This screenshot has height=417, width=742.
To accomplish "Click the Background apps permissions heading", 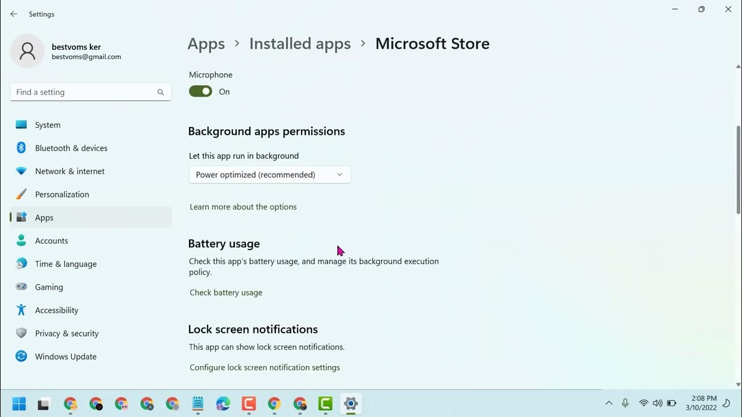I will [267, 131].
